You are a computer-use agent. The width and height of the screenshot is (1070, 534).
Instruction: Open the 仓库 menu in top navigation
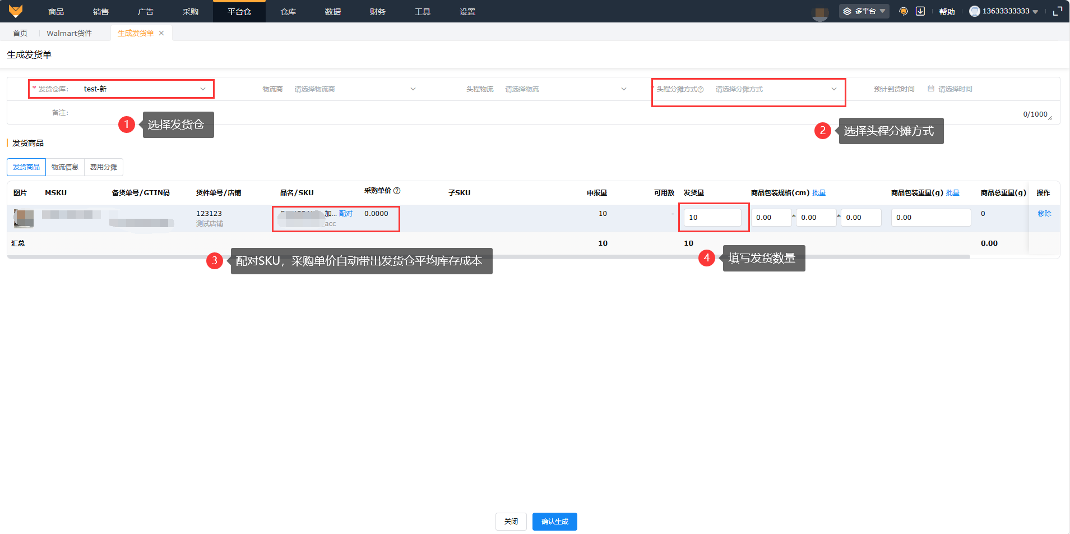click(x=288, y=12)
